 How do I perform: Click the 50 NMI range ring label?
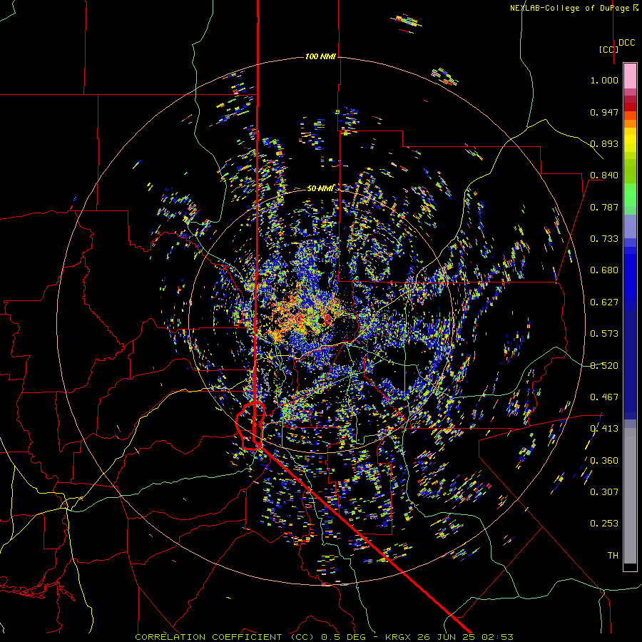click(320, 188)
